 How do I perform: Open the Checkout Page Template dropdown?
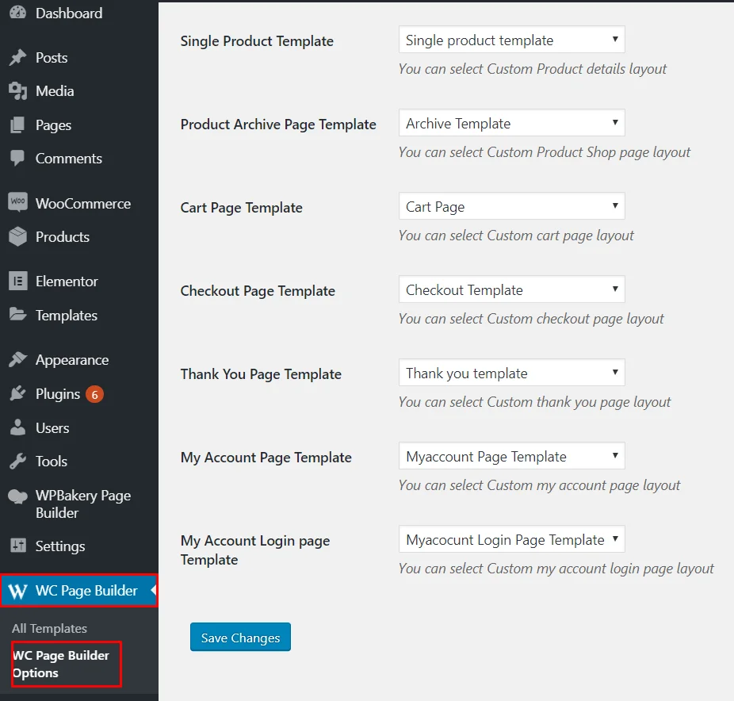click(x=511, y=289)
